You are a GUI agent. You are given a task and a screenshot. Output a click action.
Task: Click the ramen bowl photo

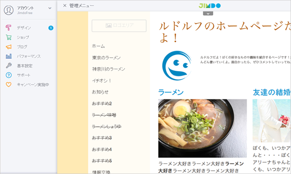click(203, 129)
